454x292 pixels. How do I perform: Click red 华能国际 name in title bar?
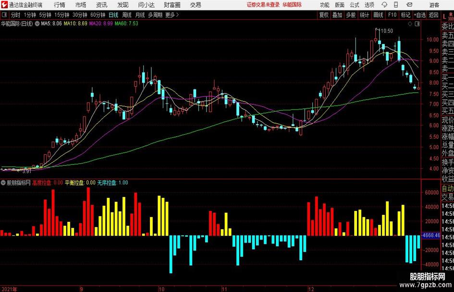point(292,5)
